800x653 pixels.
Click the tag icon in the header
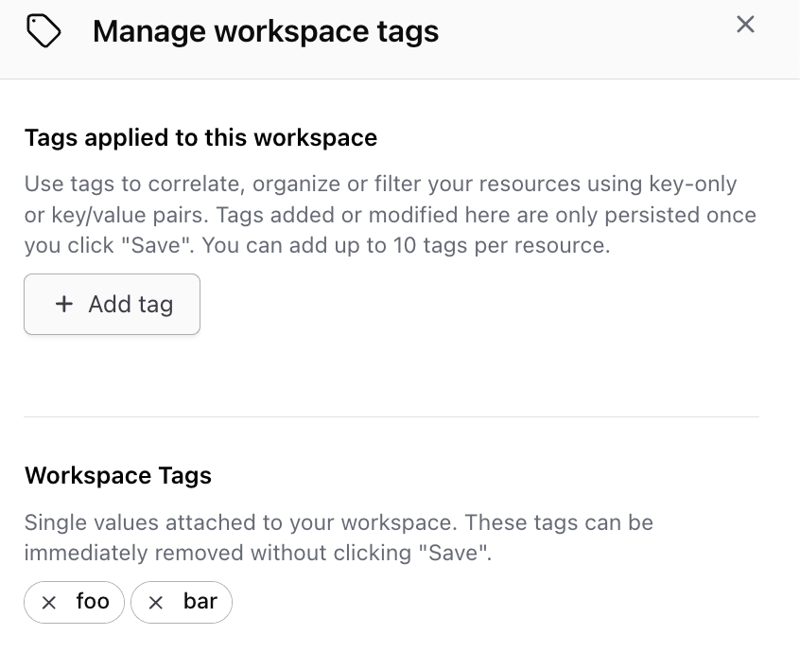pyautogui.click(x=43, y=32)
